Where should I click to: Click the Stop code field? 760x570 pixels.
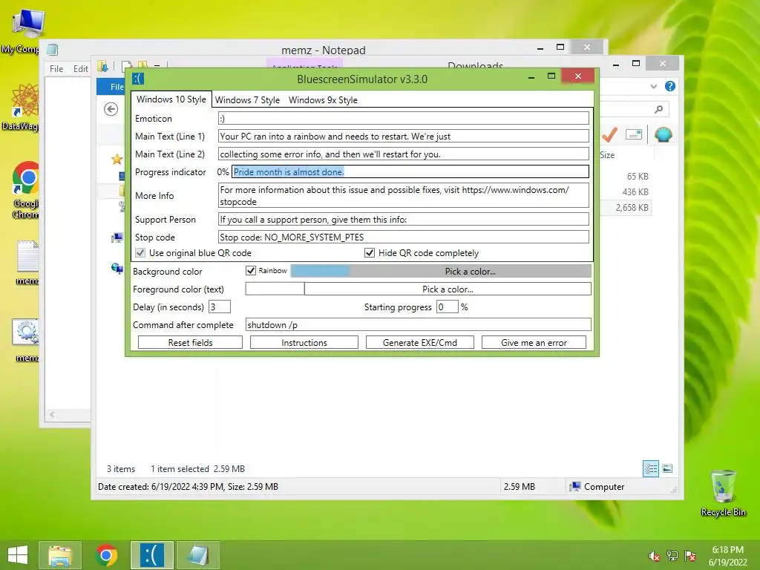(403, 237)
